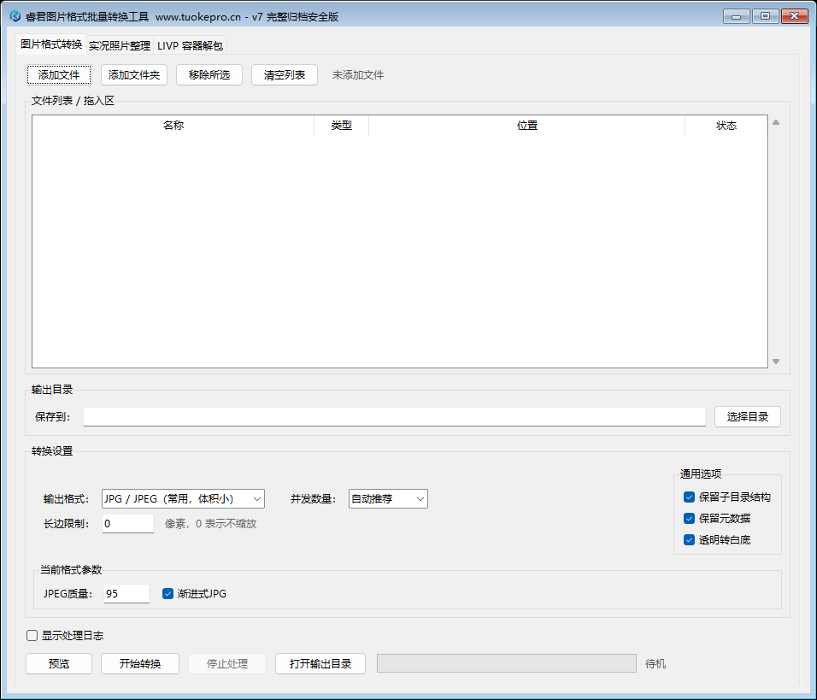Focus the 保存到 output path field
The image size is (817, 700).
coord(395,417)
